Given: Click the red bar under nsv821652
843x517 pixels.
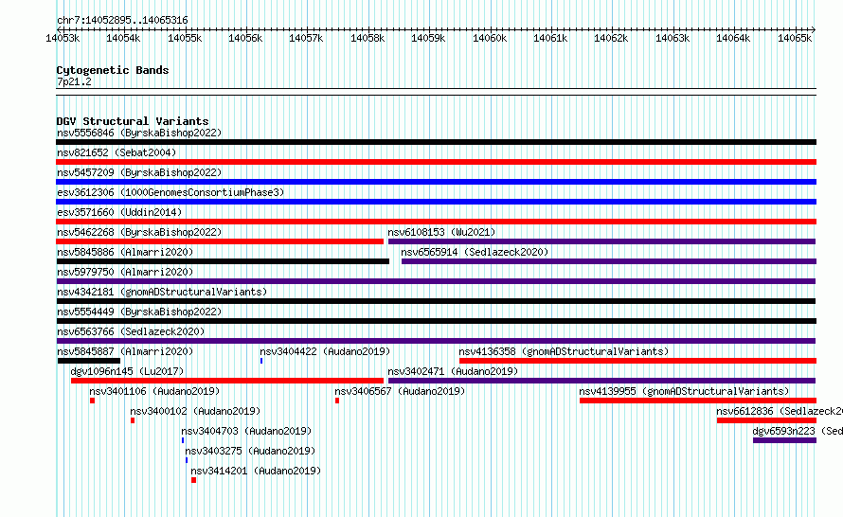Looking at the screenshot, I should tap(436, 162).
